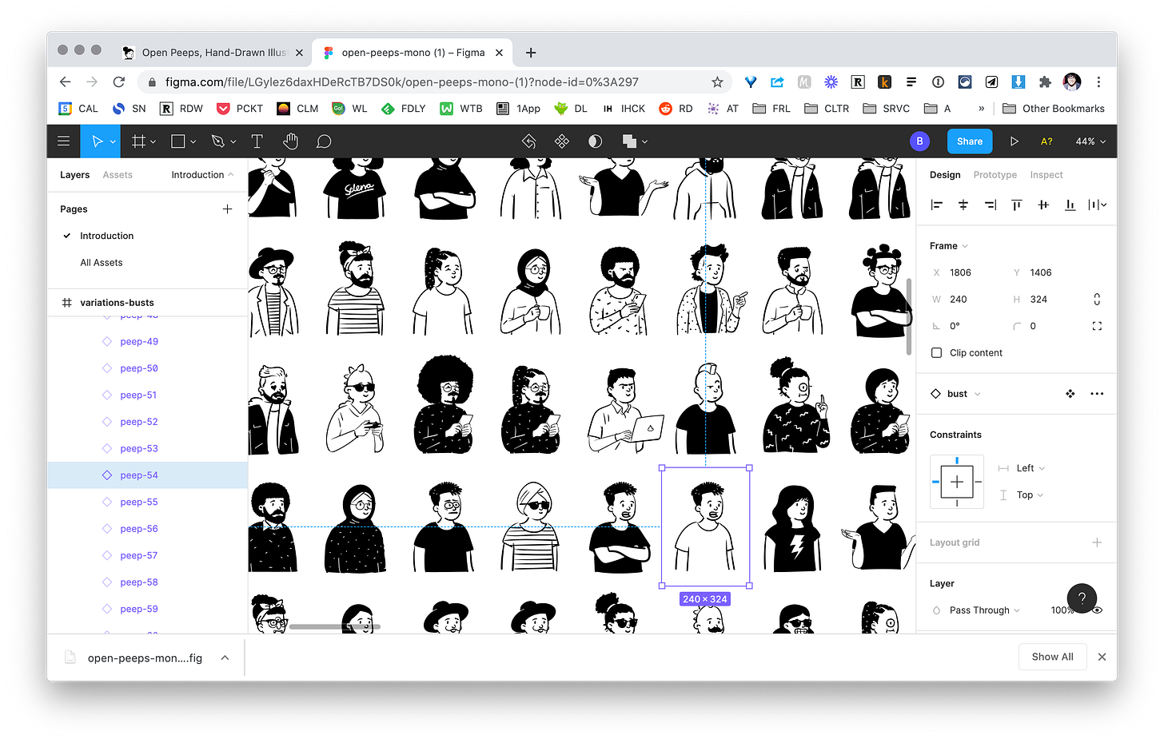Click the Create component icon
Screen dimensions: 1164x743
coord(562,141)
